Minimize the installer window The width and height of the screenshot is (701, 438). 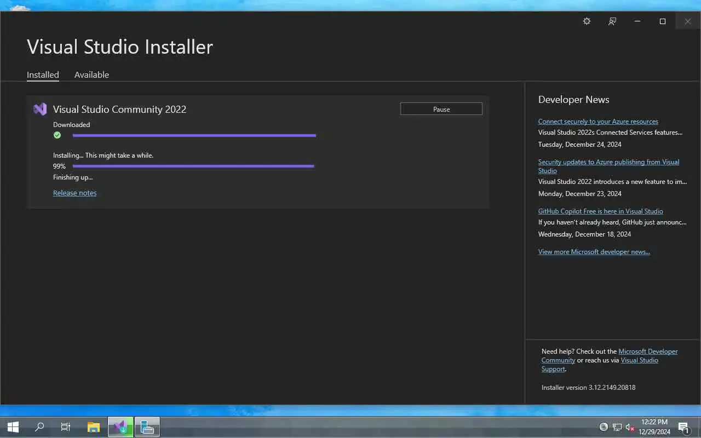637,21
